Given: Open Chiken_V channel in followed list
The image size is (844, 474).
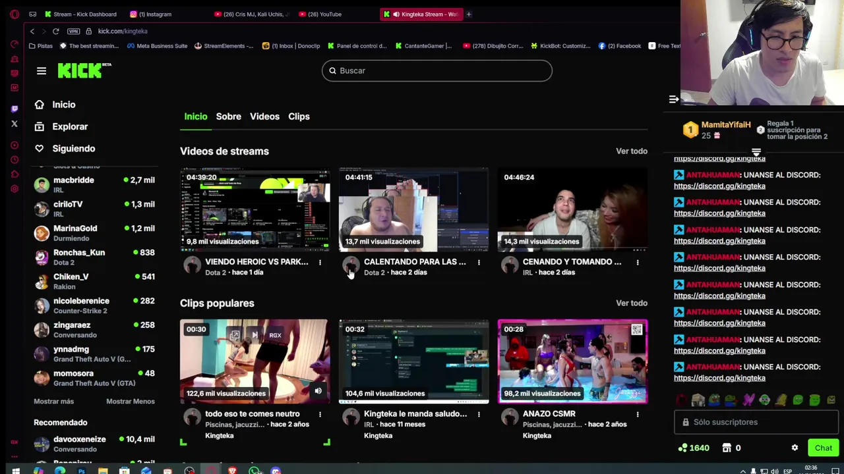Looking at the screenshot, I should [x=95, y=282].
